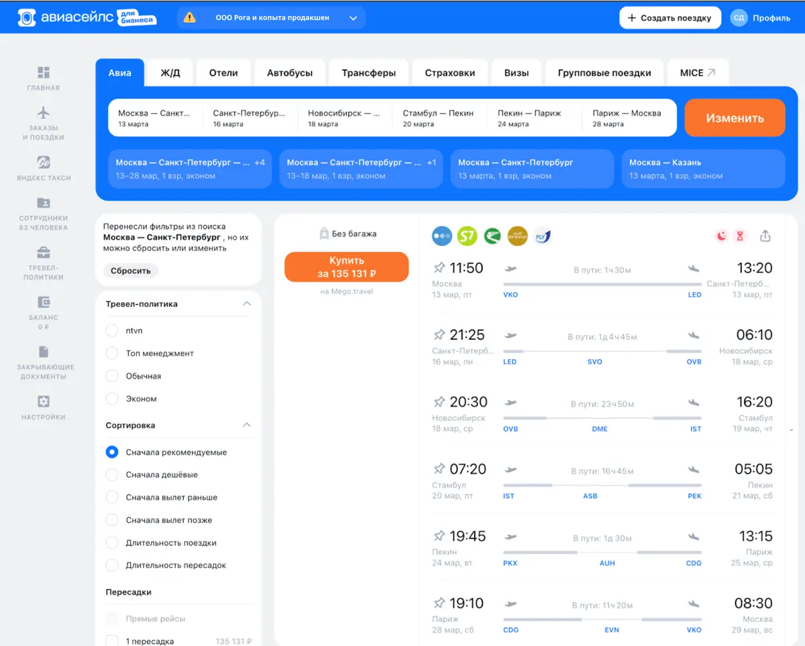Enable the Прямые рейсы checkbox
This screenshot has width=805, height=646.
click(111, 618)
